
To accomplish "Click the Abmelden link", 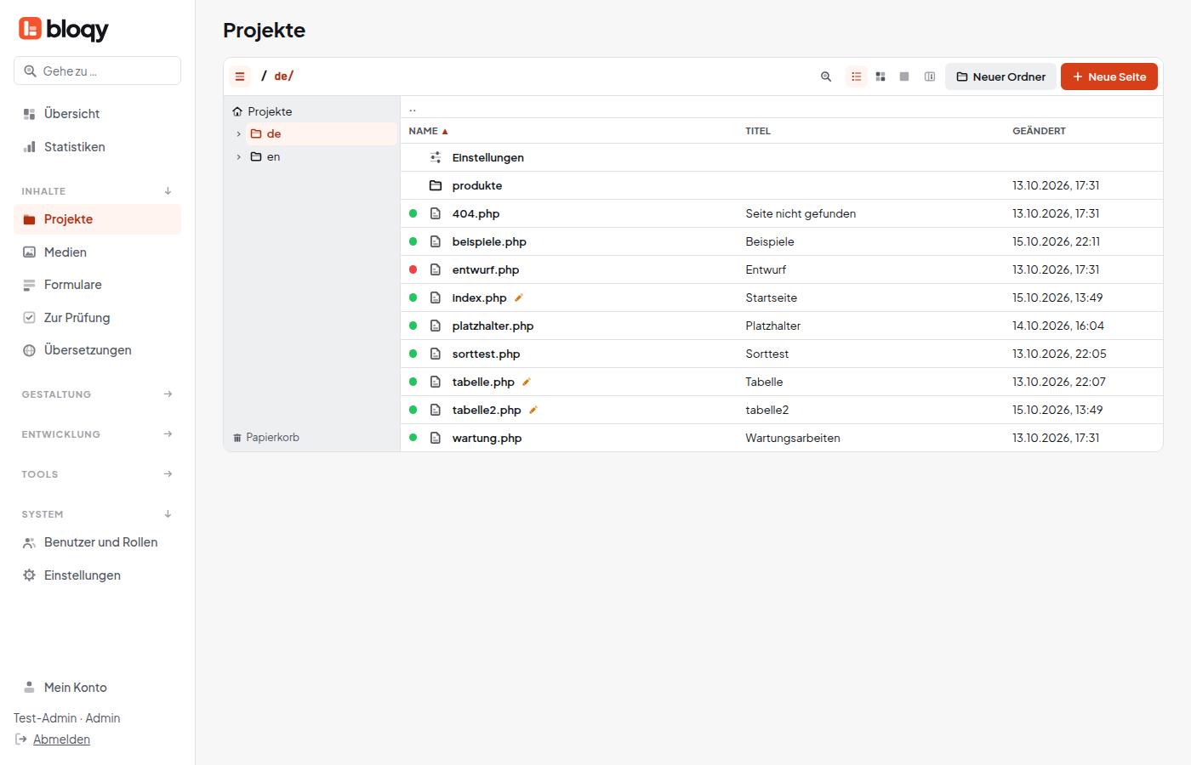I will pos(61,739).
